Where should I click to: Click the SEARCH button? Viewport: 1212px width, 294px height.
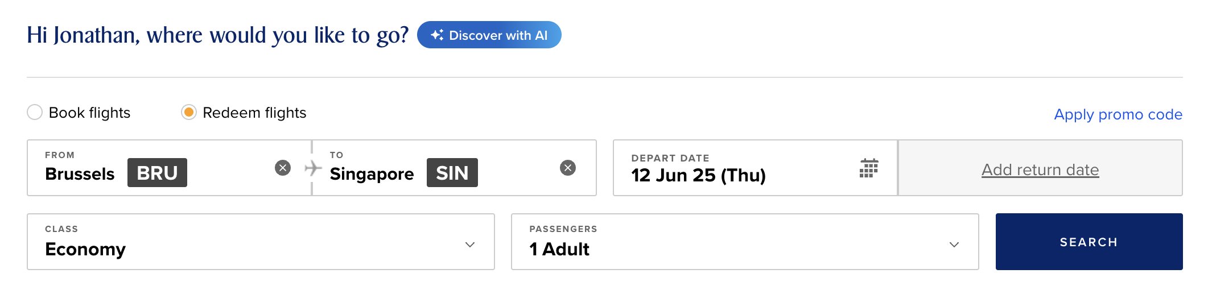[x=1089, y=242]
